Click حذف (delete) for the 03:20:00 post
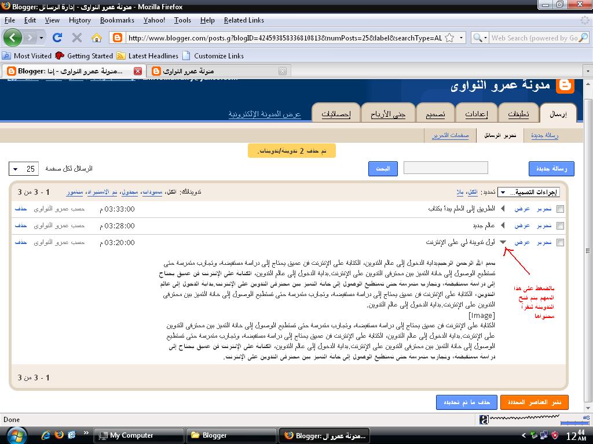This screenshot has width=593, height=444. (x=21, y=242)
